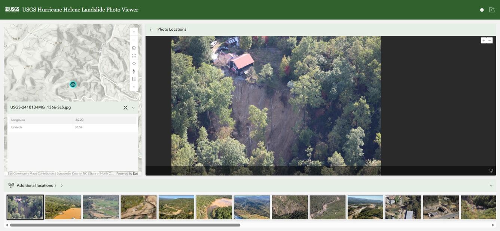The height and width of the screenshot is (231, 500).
Task: Select the first thumbnail of house above landslide
Action: click(25, 207)
